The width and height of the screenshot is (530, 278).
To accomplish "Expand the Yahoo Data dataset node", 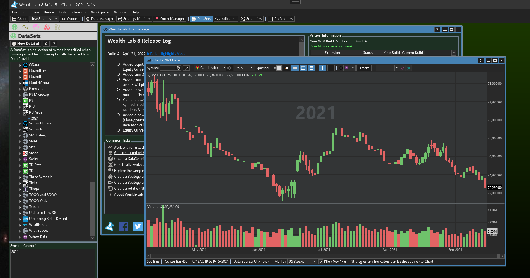I will coord(20,237).
